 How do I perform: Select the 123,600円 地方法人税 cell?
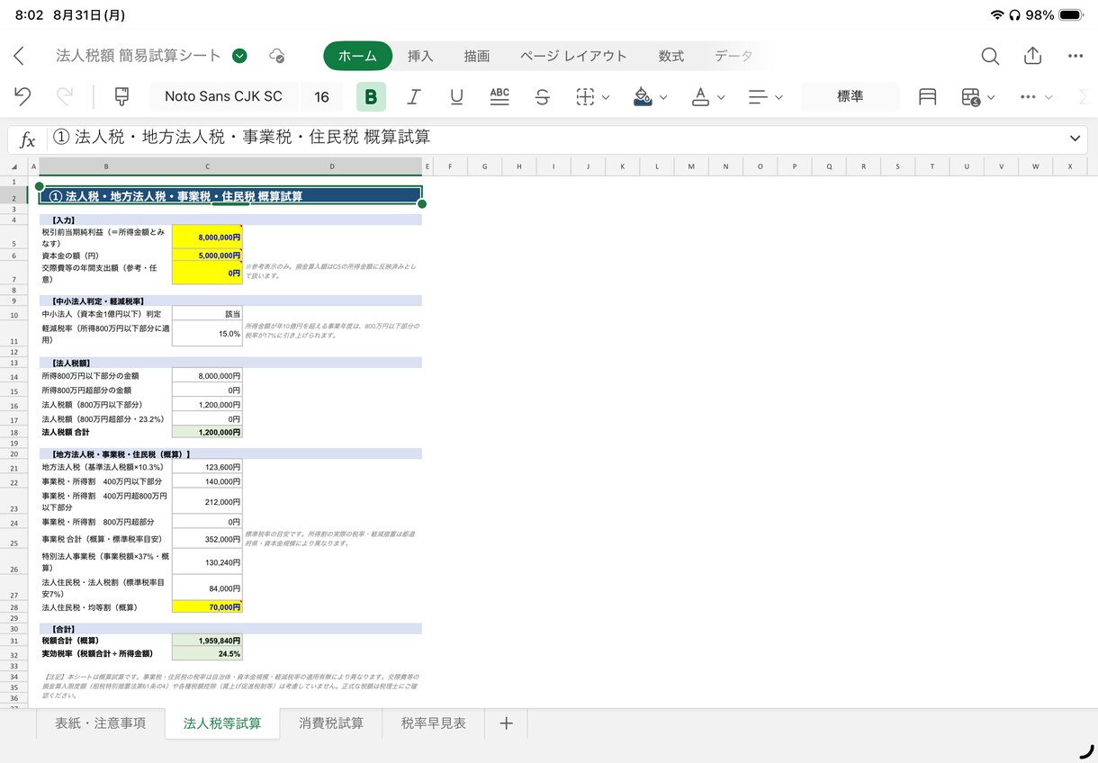coord(207,467)
